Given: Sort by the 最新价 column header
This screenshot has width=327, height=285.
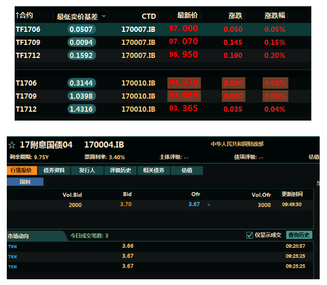Looking at the screenshot, I should [x=187, y=16].
